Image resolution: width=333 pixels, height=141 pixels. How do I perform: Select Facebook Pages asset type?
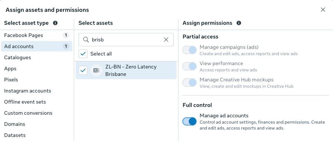click(x=37, y=35)
